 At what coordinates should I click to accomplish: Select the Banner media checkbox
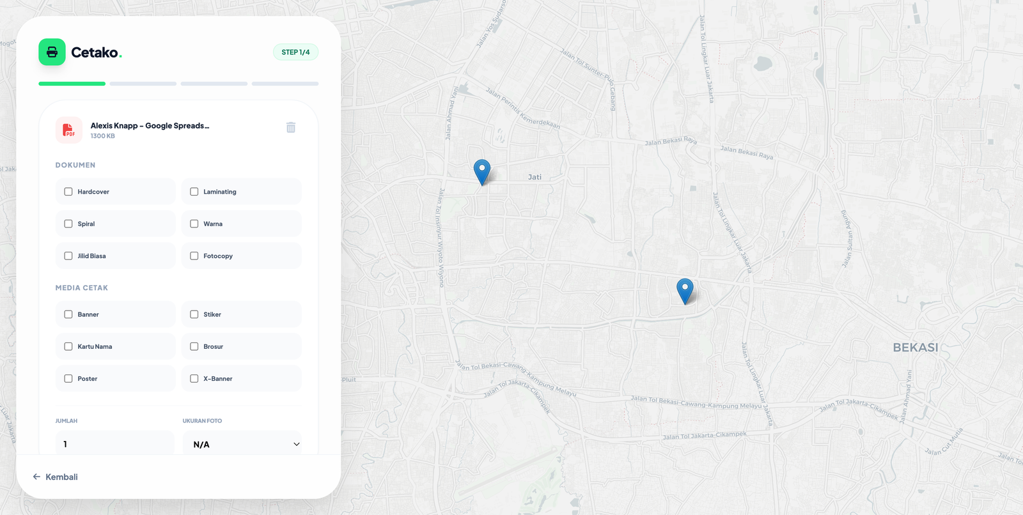click(68, 314)
